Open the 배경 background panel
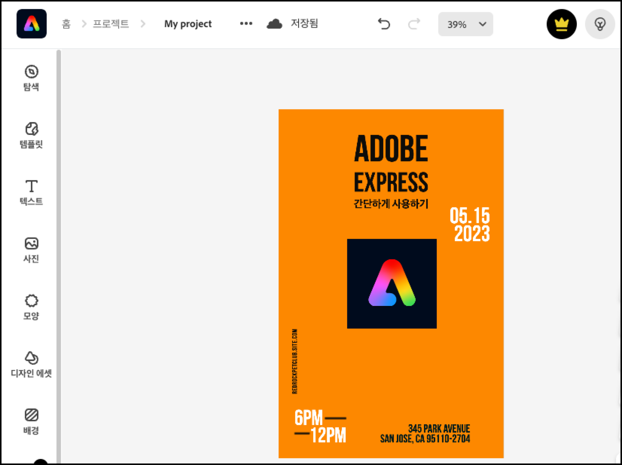 pos(31,422)
